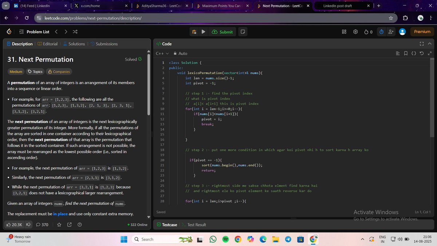Dislike the problem with thumbs down
Screen dimensions: 437x246
(x=28, y=224)
